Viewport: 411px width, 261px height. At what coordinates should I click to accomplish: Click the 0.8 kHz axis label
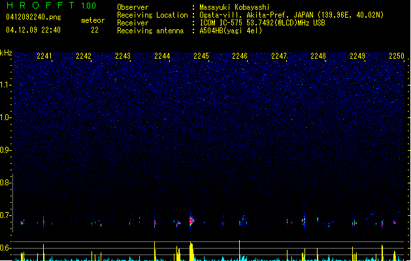click(x=5, y=183)
